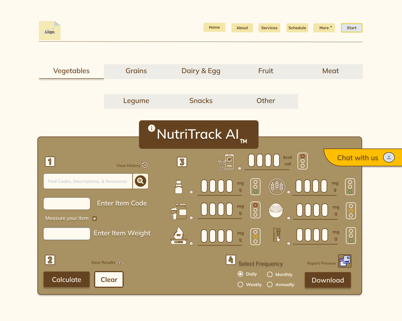Toggle the Measure your item checkbox
The height and width of the screenshot is (321, 402).
tap(95, 219)
